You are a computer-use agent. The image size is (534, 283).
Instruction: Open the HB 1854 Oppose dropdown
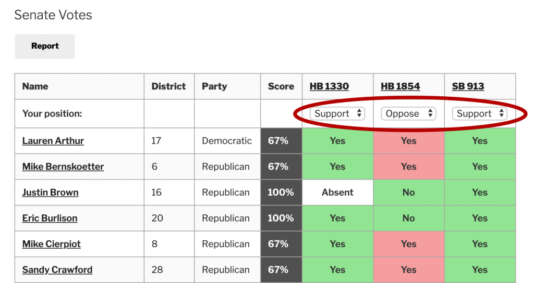(x=409, y=113)
